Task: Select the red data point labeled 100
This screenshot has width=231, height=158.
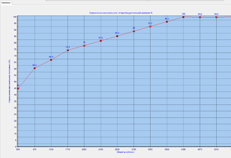Action: pyautogui.click(x=183, y=17)
